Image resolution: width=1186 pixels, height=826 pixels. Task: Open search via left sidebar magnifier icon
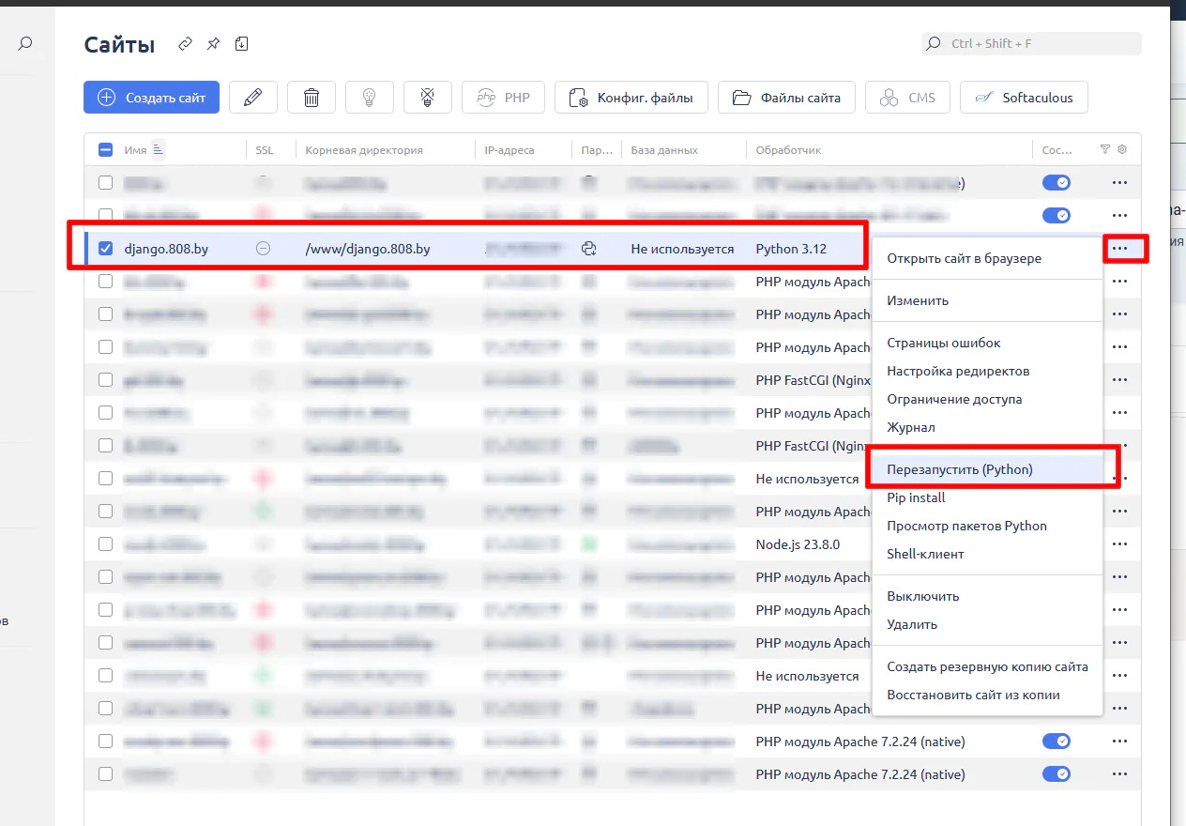coord(25,43)
